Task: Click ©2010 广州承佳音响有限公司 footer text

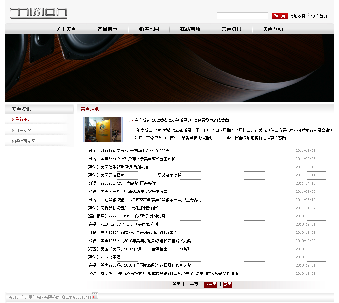Action: 34,297
